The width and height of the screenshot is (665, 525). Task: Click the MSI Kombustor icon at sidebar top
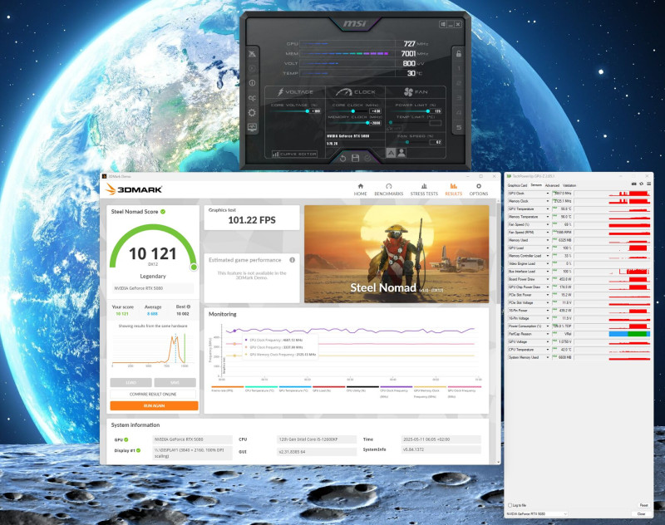(252, 54)
